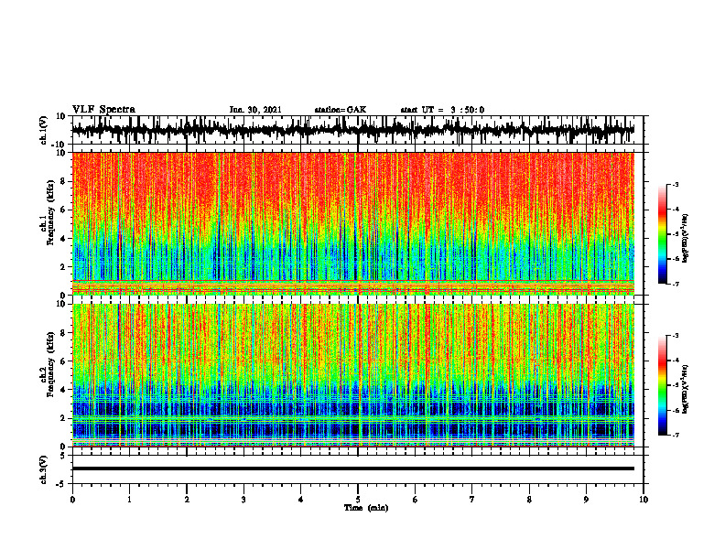The width and height of the screenshot is (725, 560).
Task: Click the 'VLF Spectra' title text
Action: [103, 110]
